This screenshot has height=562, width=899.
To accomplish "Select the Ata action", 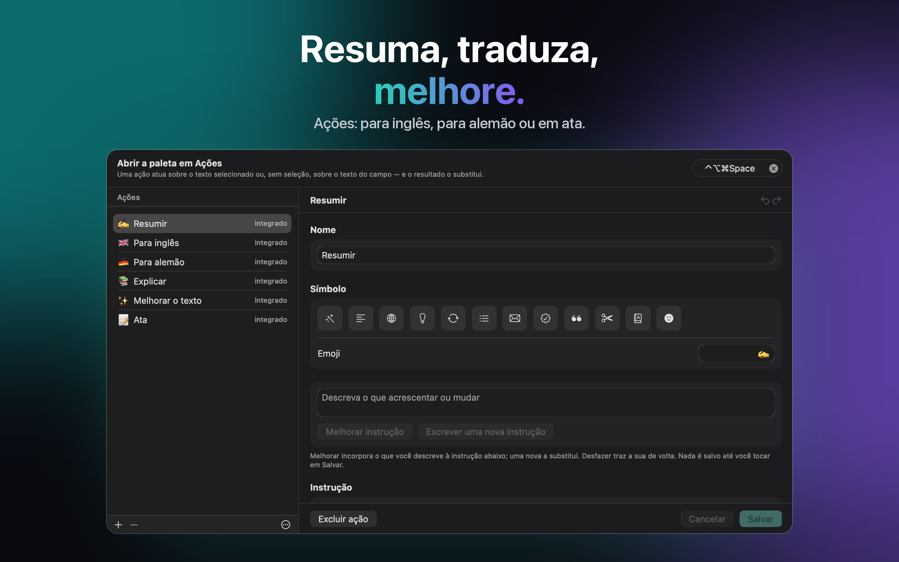I will pos(202,320).
